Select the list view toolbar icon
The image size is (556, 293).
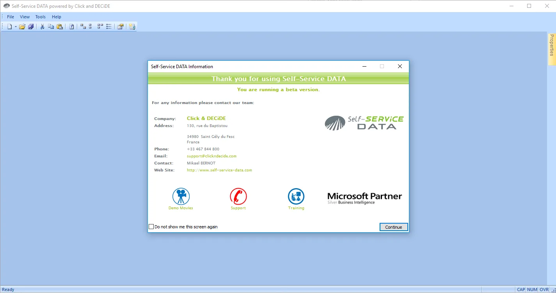click(x=100, y=26)
